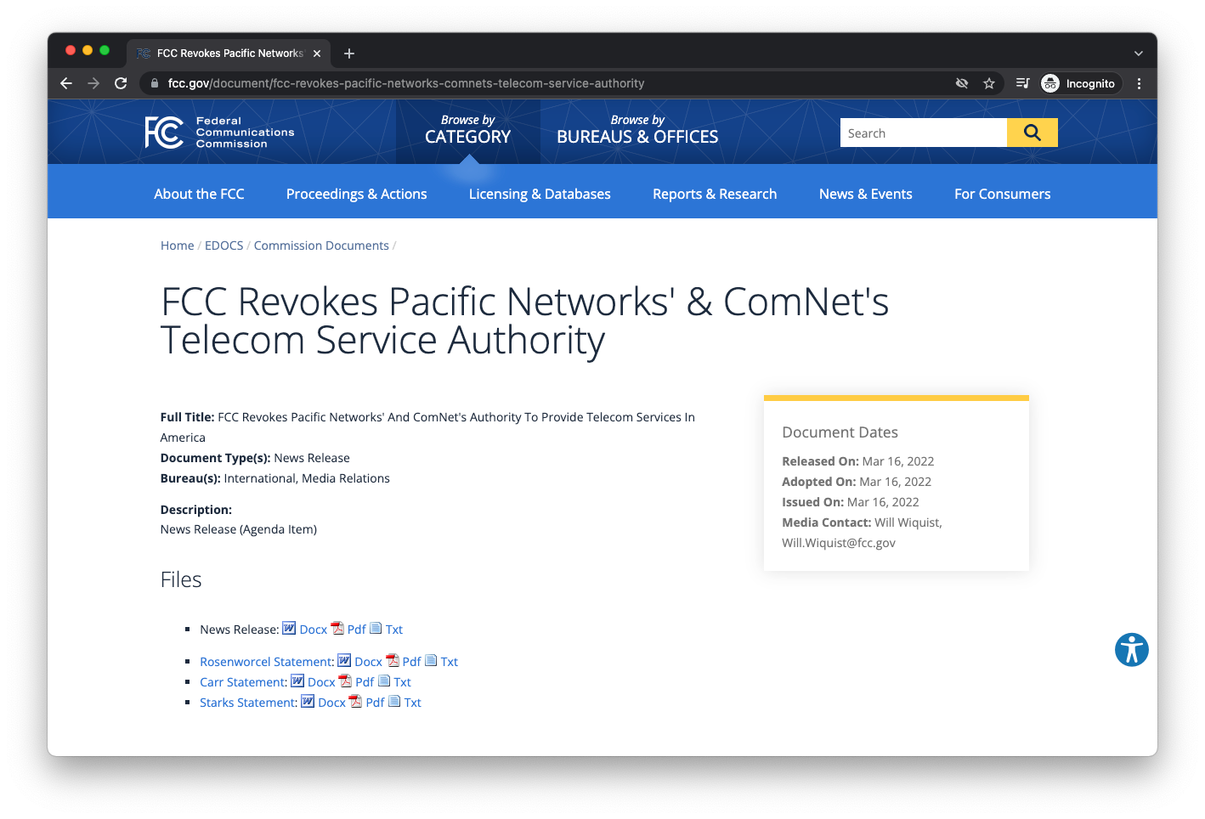Open the News & Events menu
1205x819 pixels.
point(866,194)
